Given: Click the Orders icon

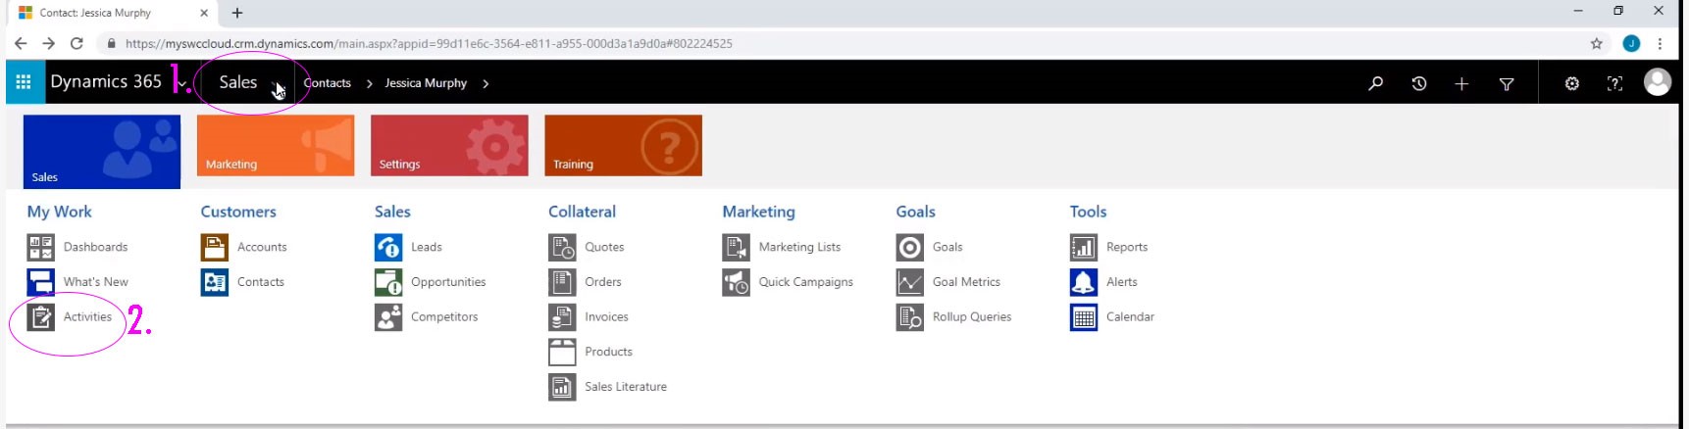Looking at the screenshot, I should 562,282.
